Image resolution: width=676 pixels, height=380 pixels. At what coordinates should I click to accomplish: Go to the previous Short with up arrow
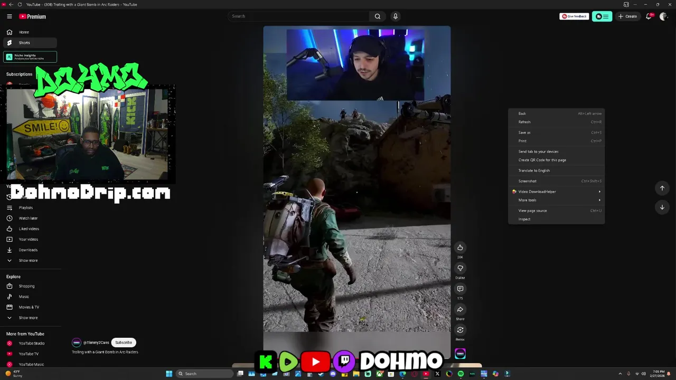point(662,188)
